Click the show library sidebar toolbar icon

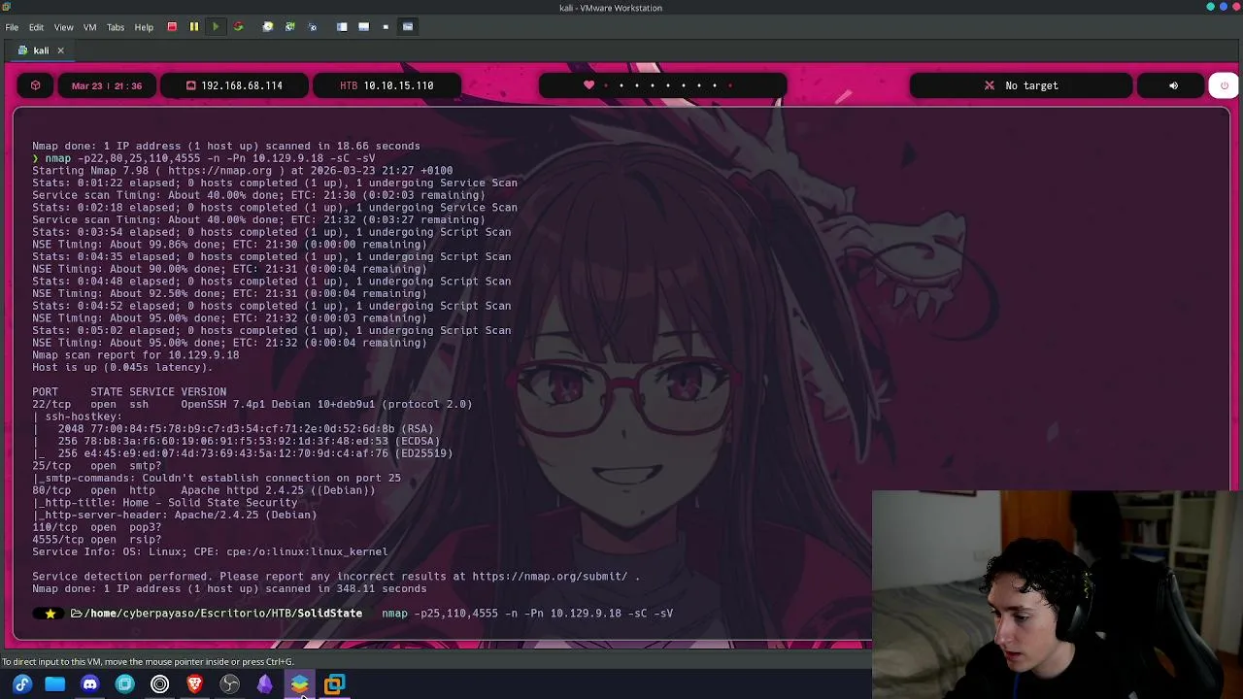[x=342, y=27]
